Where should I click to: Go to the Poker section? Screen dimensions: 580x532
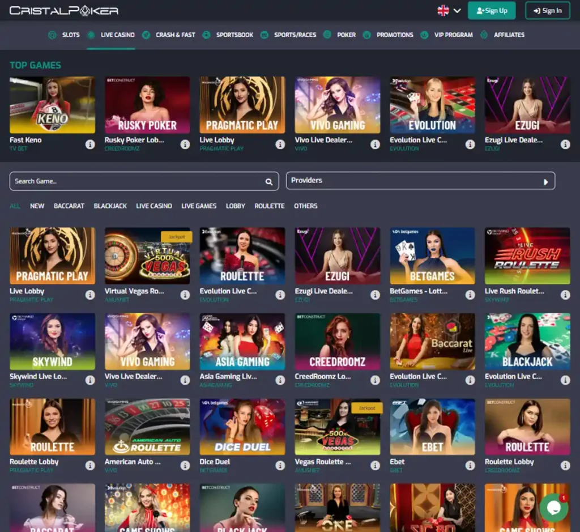(x=346, y=35)
